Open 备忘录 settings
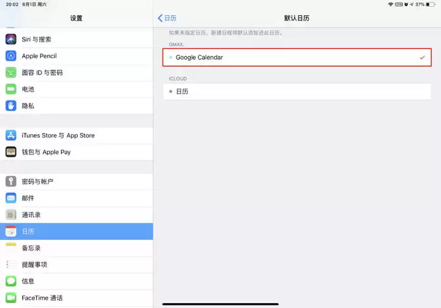 pyautogui.click(x=77, y=248)
